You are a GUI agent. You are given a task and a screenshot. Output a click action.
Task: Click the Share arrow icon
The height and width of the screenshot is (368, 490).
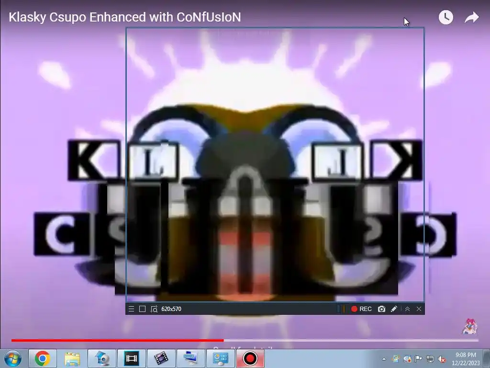tap(471, 17)
